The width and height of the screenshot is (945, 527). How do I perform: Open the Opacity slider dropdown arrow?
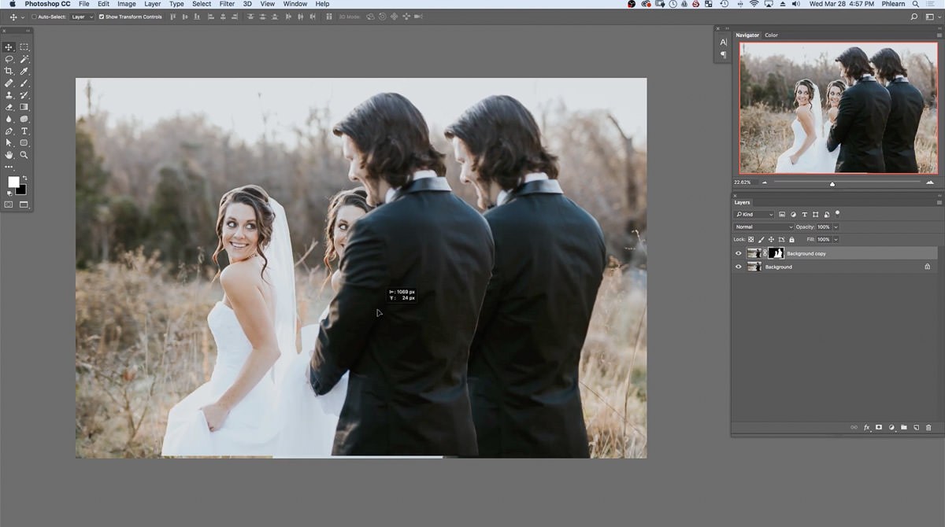click(836, 227)
